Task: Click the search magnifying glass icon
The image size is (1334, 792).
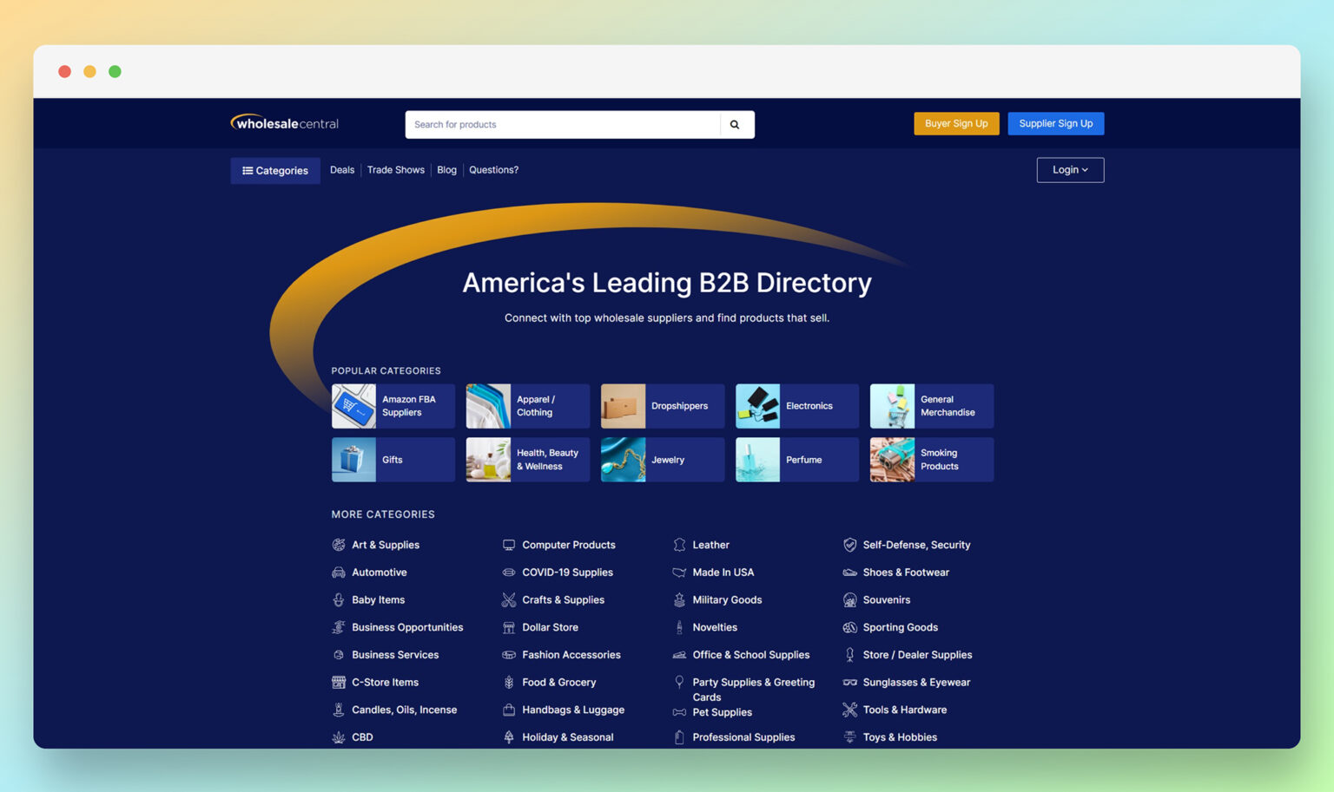Action: click(x=735, y=124)
